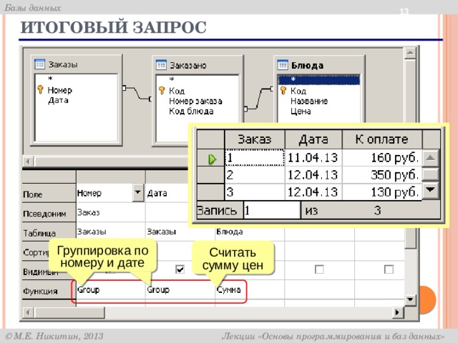Select Номер заказа field in Заказано
The height and width of the screenshot is (343, 458).
click(195, 101)
